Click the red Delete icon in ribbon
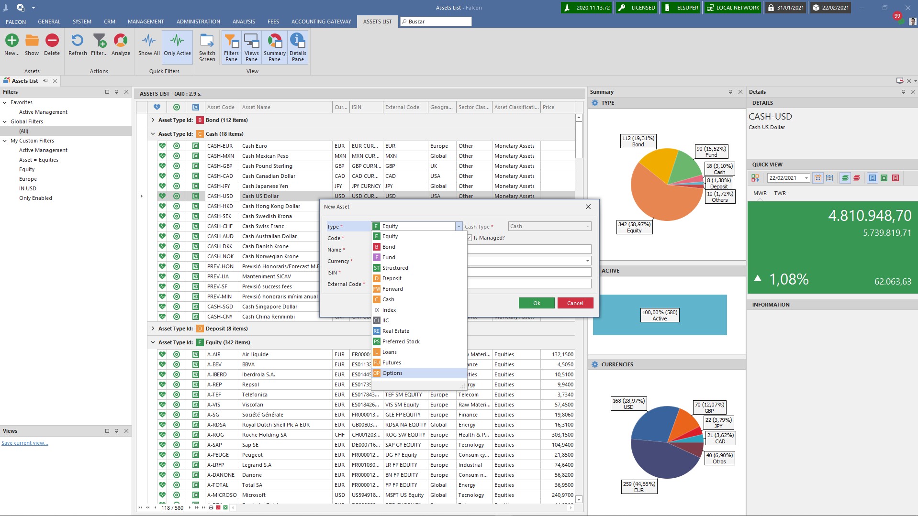 (52, 41)
